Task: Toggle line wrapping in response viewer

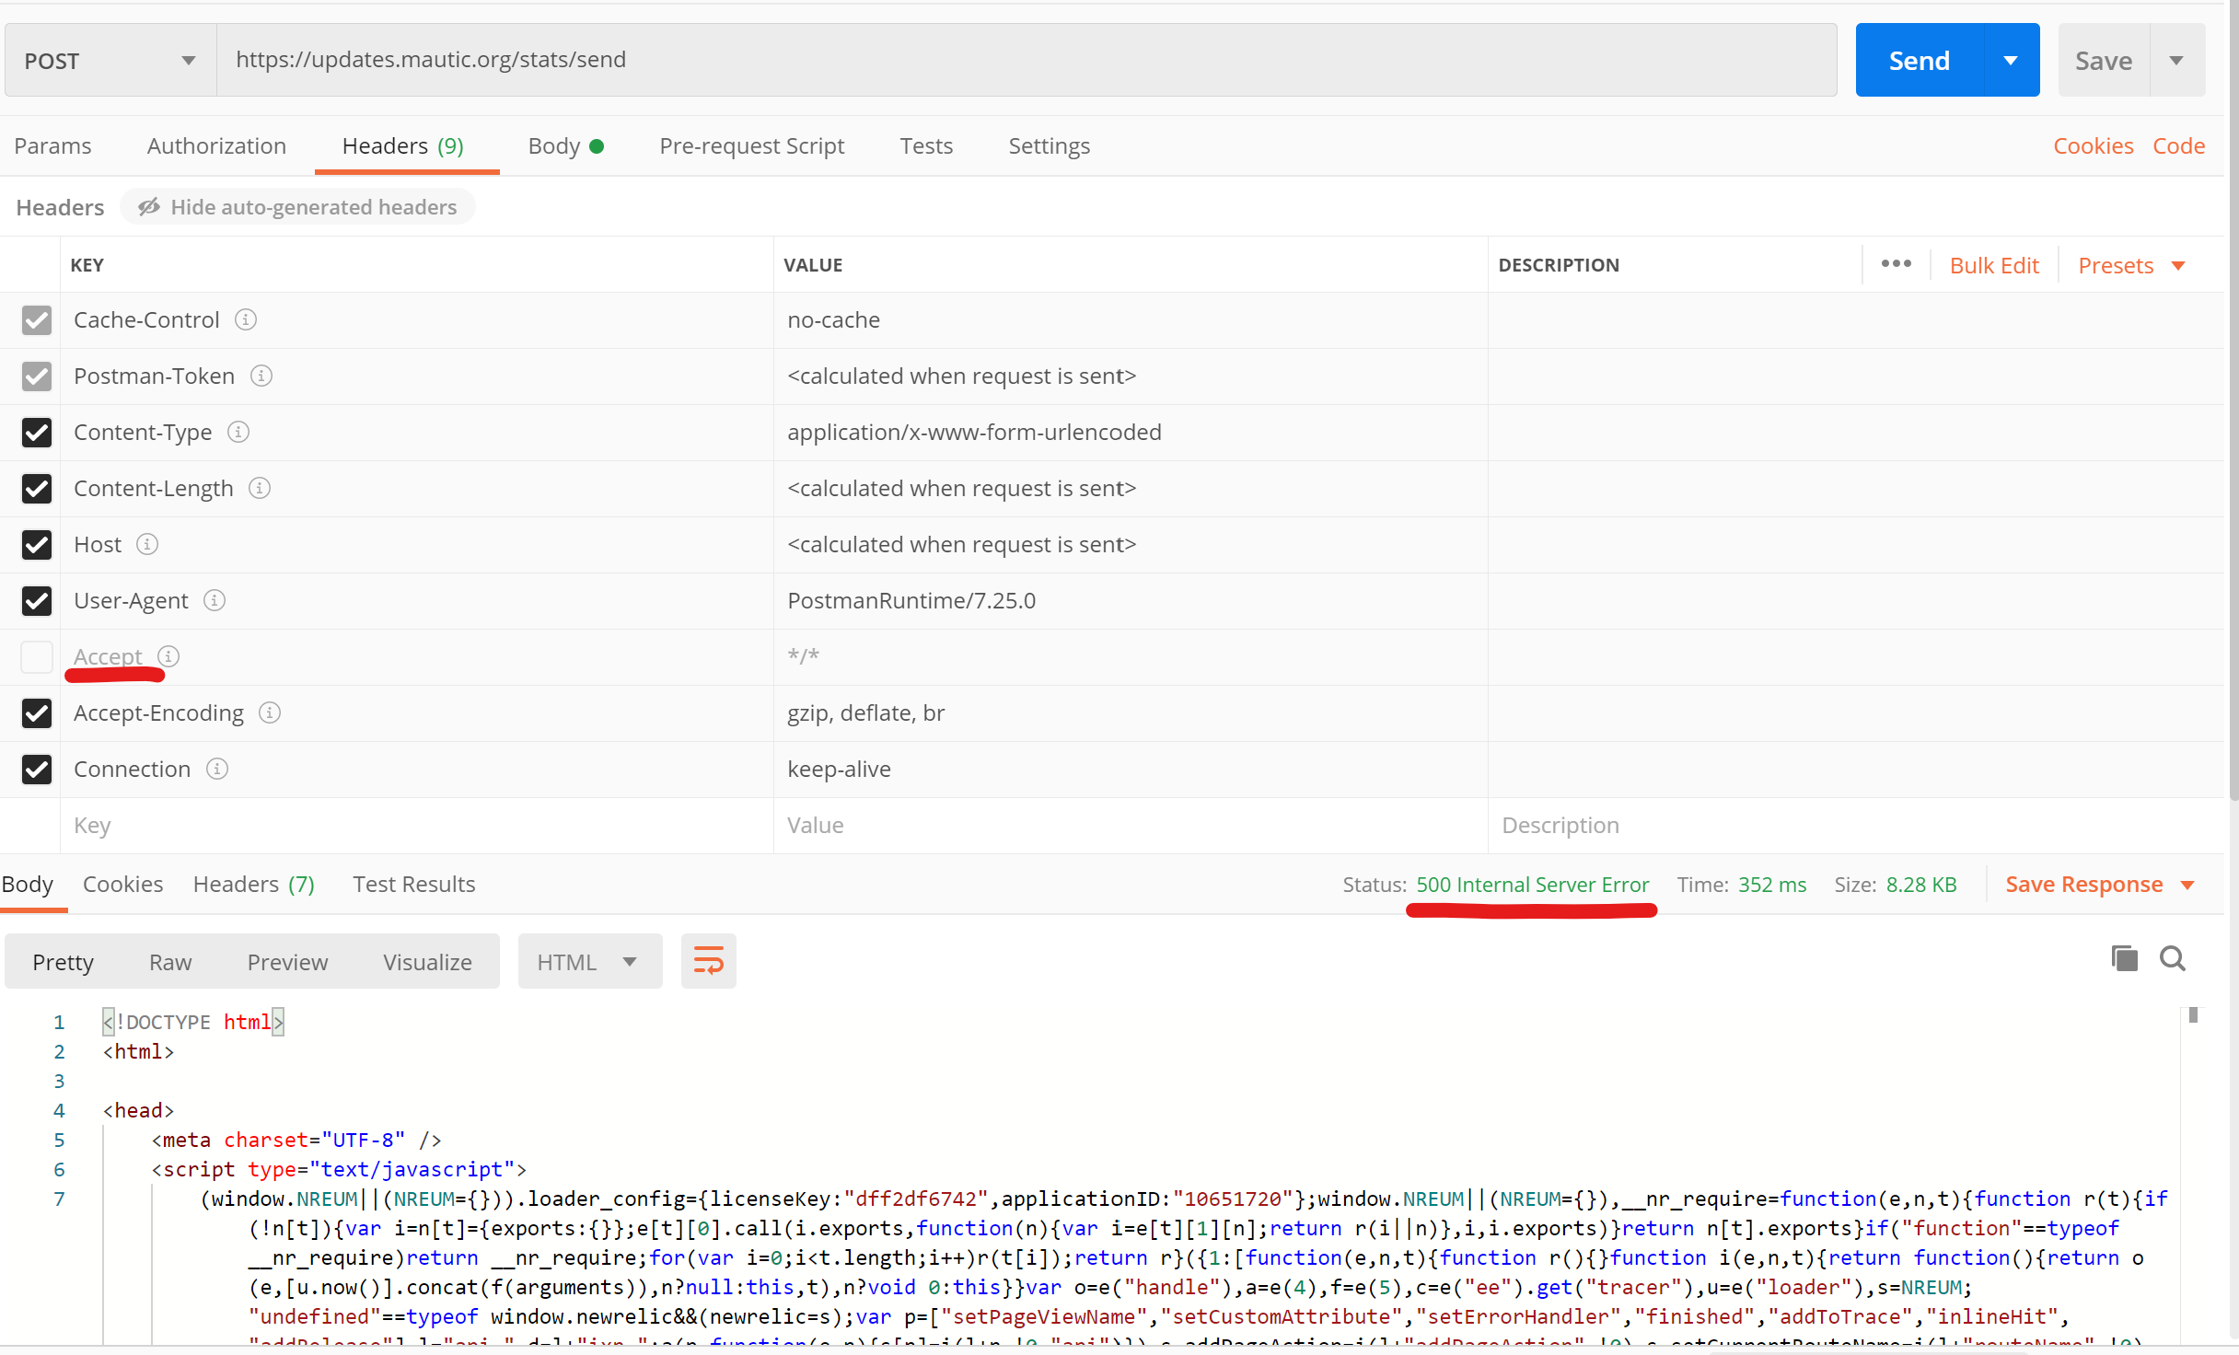Action: pos(709,960)
